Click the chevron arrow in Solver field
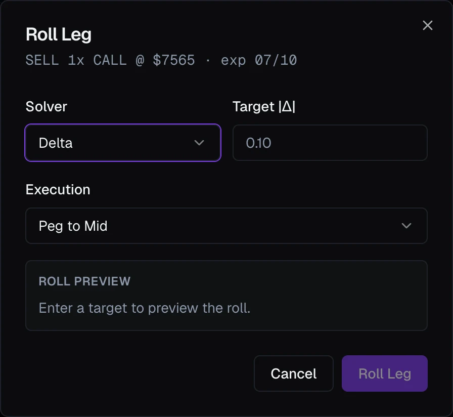Screen dimensions: 453x417 tap(199, 143)
